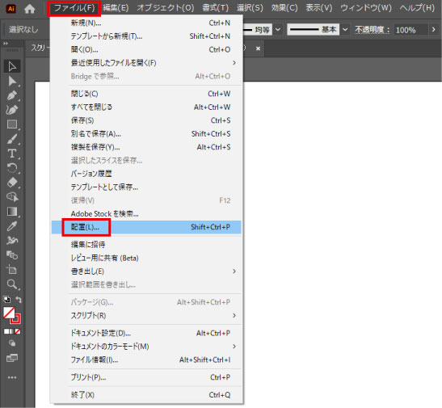Click the 不透明度 label link
The image size is (442, 408).
(x=372, y=29)
